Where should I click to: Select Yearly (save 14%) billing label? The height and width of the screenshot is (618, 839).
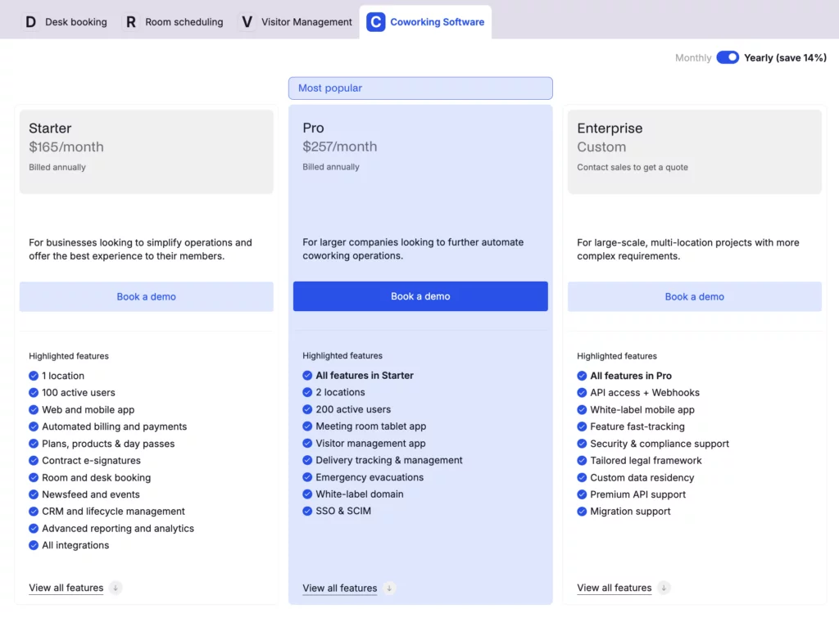point(785,58)
